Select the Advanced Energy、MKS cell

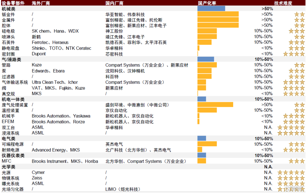(x=56, y=150)
